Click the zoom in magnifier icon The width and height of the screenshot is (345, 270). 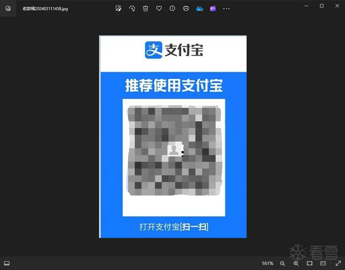296,263
